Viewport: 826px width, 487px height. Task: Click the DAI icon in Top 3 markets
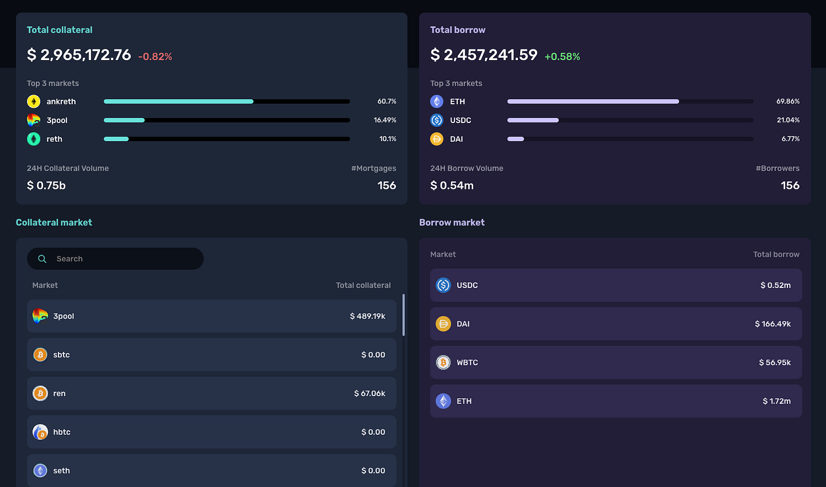[437, 139]
